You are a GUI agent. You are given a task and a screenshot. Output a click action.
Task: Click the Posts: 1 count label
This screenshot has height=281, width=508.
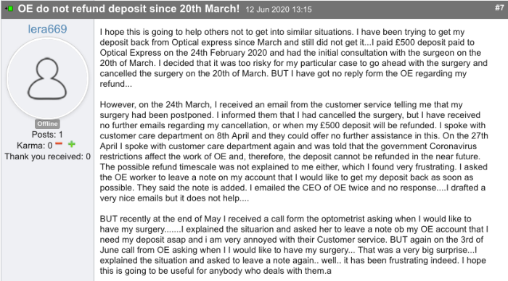pos(47,135)
